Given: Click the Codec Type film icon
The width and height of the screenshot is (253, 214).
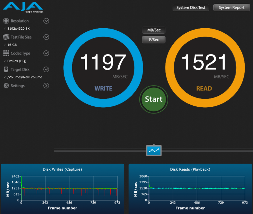Looking at the screenshot, I should 6,53.
